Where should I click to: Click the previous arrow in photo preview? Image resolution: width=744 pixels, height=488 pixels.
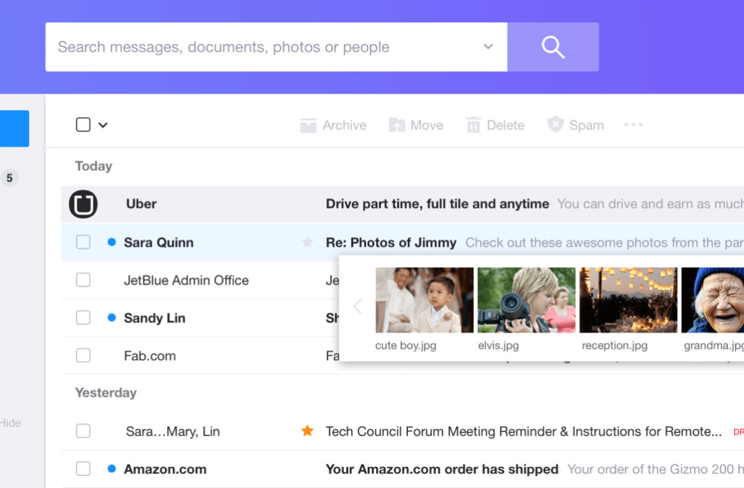pyautogui.click(x=358, y=306)
